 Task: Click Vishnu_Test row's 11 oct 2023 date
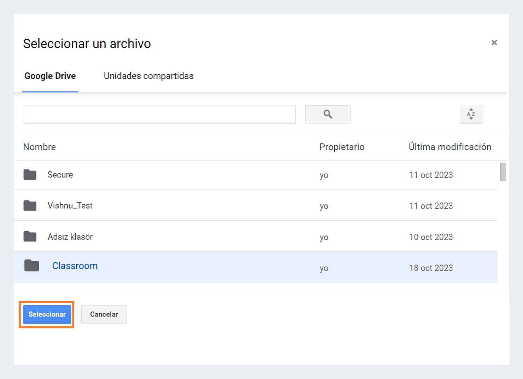tap(431, 206)
